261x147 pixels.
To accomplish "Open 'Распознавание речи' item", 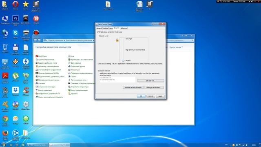I will pos(77,80).
